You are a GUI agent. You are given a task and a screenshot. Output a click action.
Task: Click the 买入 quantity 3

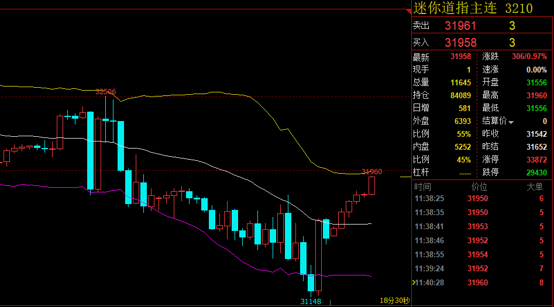[512, 43]
